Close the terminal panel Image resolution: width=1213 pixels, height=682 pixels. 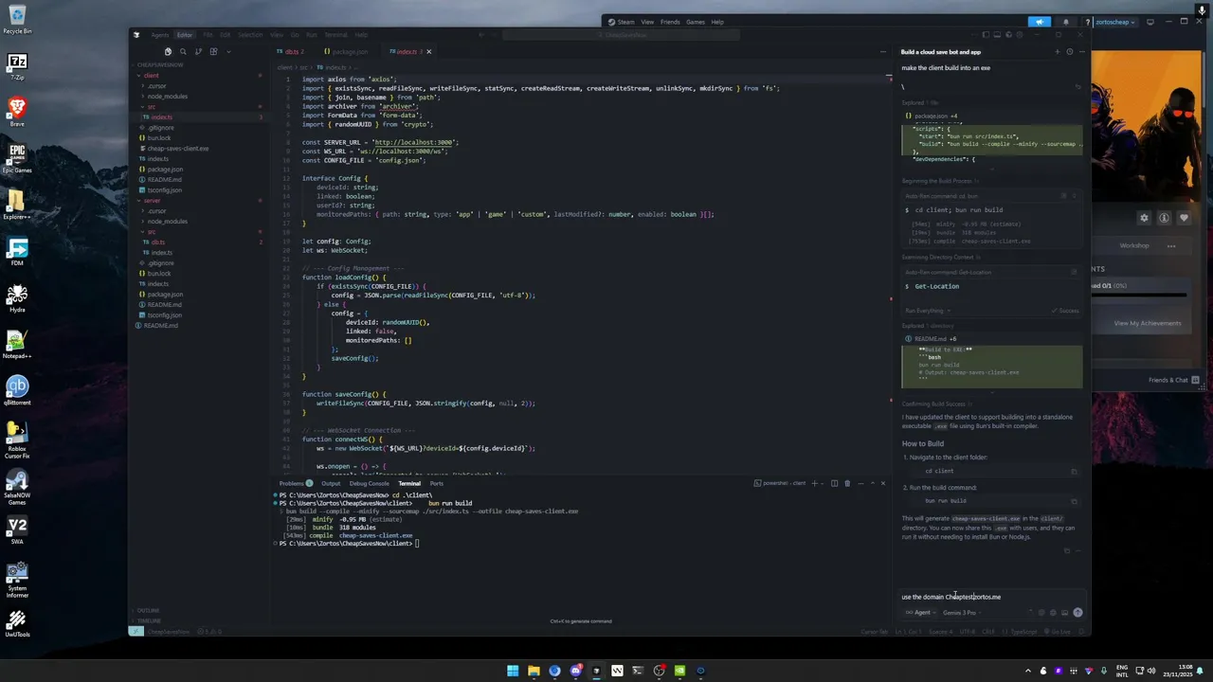click(883, 483)
